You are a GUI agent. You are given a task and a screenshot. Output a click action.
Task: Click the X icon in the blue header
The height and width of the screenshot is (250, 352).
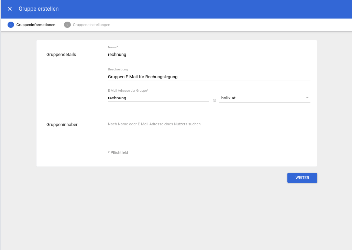pos(10,9)
